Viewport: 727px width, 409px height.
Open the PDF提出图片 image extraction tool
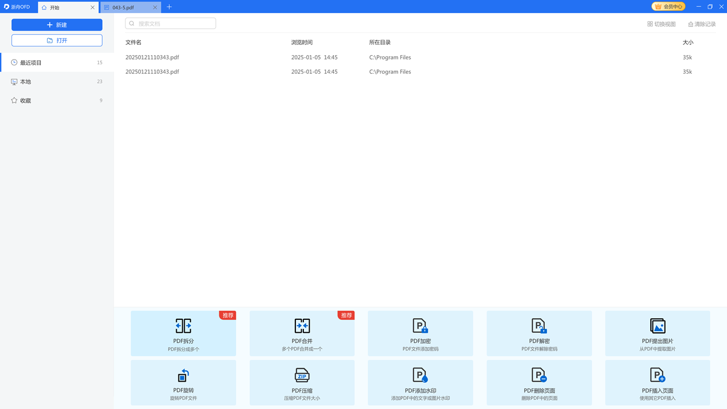tap(657, 333)
